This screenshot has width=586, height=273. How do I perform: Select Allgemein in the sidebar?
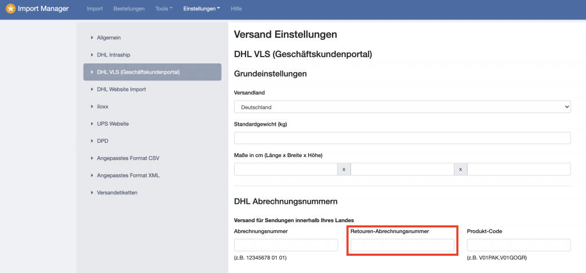pos(109,38)
